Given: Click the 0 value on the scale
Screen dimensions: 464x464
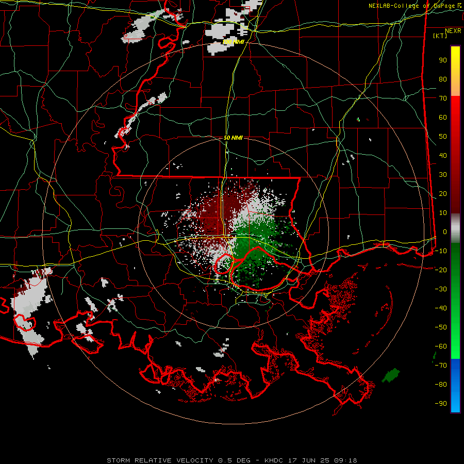Looking at the screenshot, I should pos(445,232).
